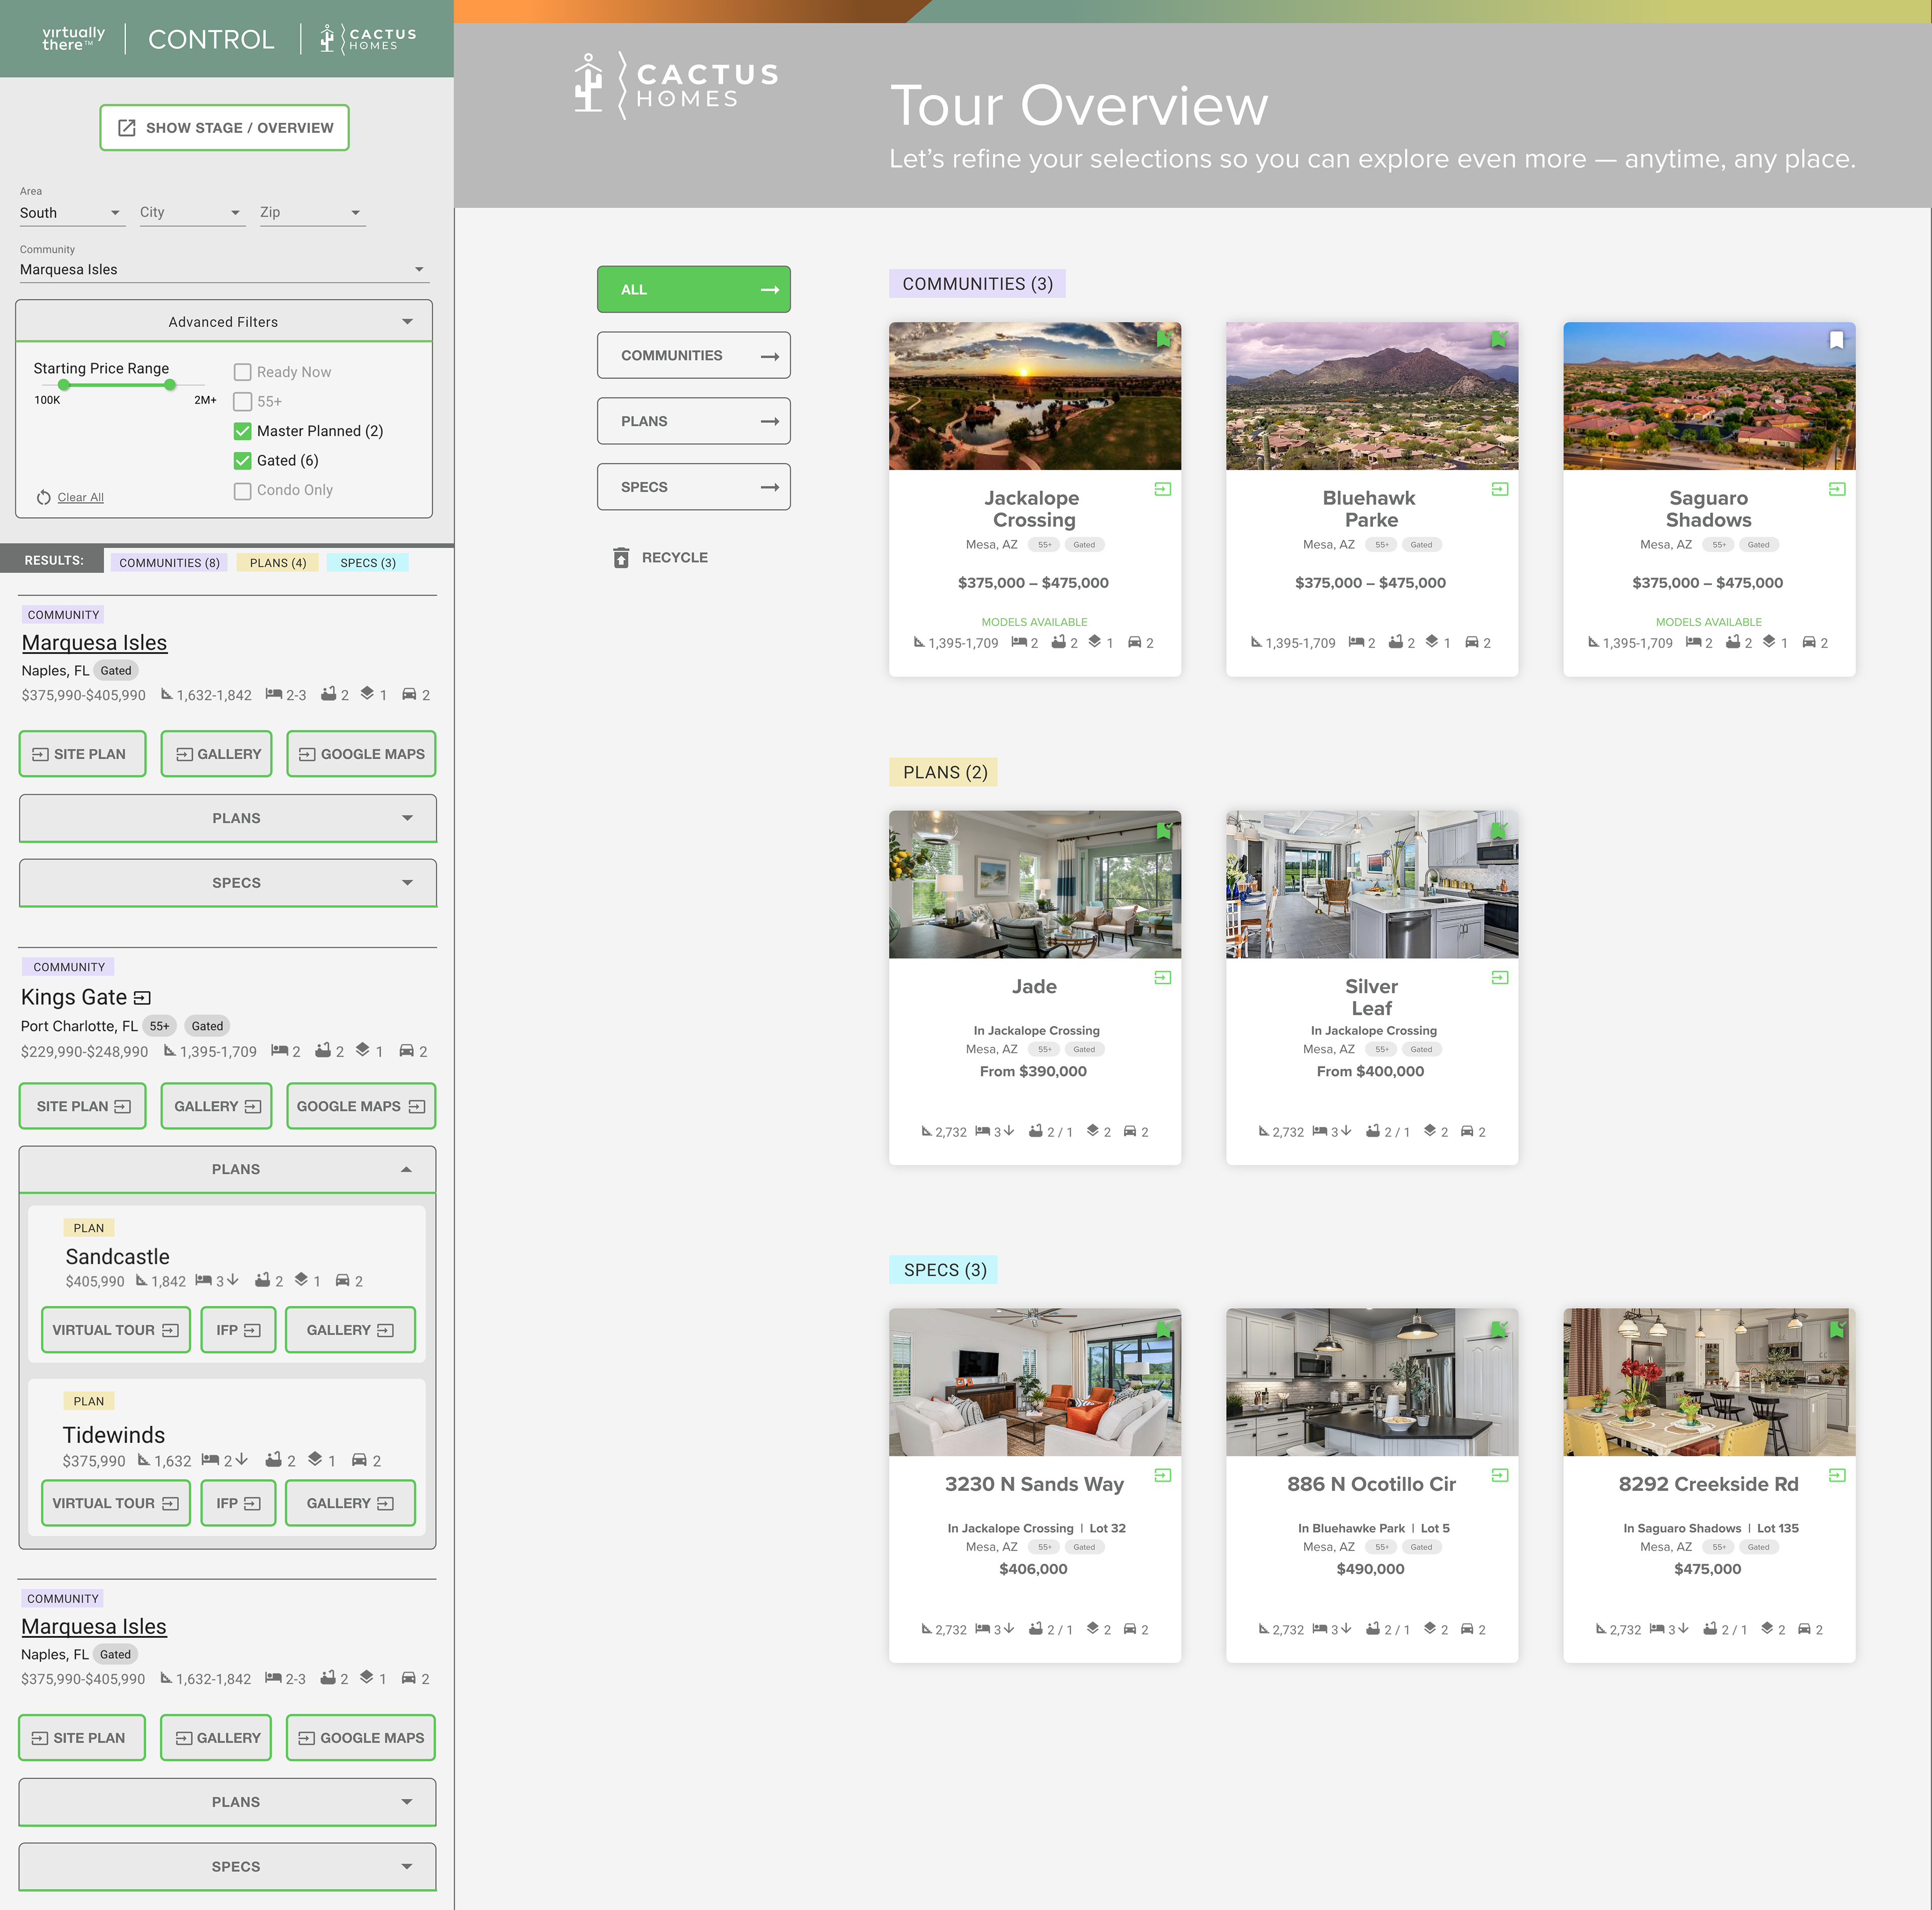
Task: Click the Recycle trash icon
Action: point(621,557)
